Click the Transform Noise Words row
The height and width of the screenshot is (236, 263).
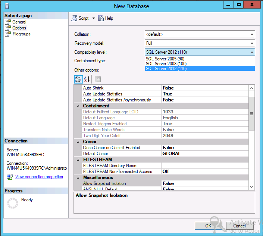165,130
